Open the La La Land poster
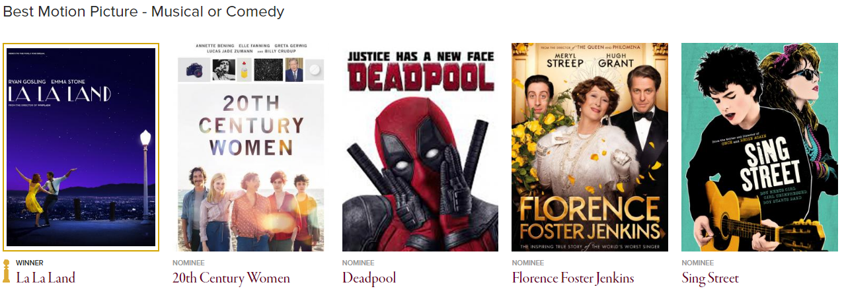 pos(81,147)
